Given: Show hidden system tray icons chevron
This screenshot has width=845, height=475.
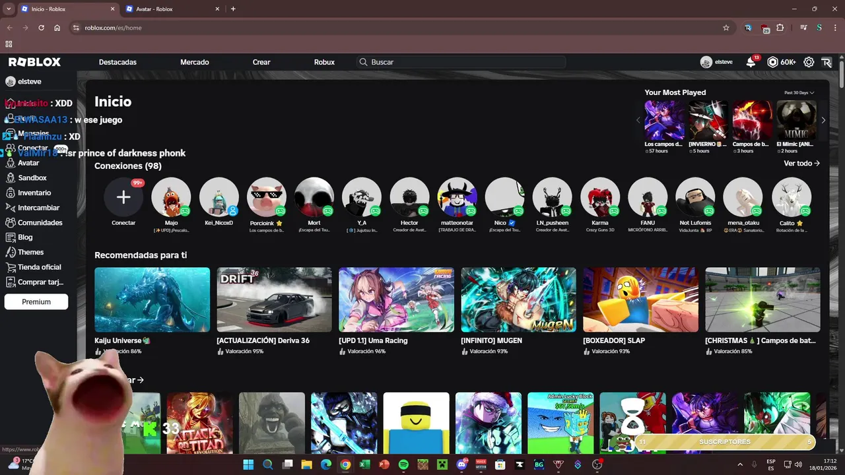Looking at the screenshot, I should [x=739, y=464].
